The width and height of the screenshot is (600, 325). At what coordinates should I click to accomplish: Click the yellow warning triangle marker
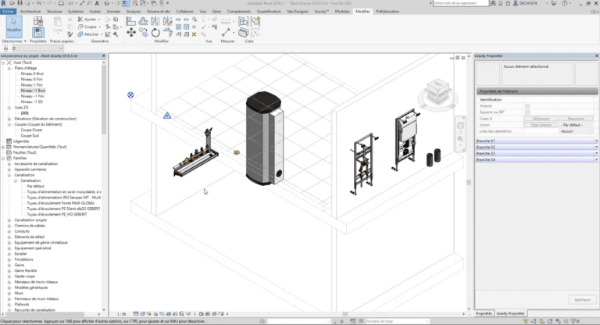coord(167,116)
